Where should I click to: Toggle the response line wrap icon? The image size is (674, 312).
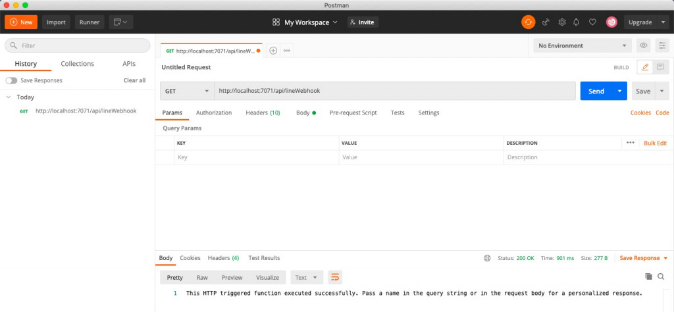pyautogui.click(x=335, y=277)
